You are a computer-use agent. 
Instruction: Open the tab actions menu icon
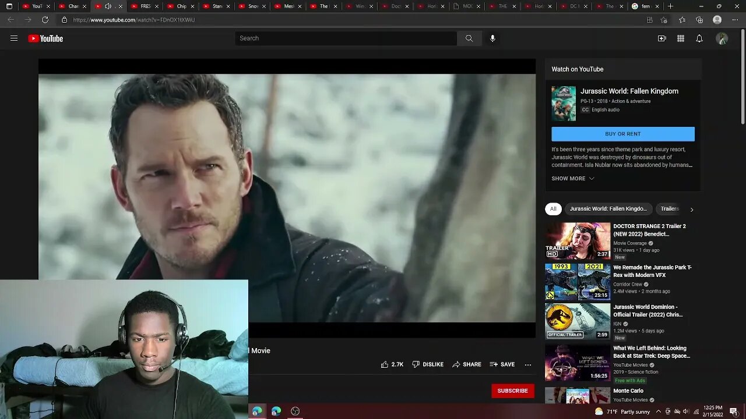click(x=9, y=6)
